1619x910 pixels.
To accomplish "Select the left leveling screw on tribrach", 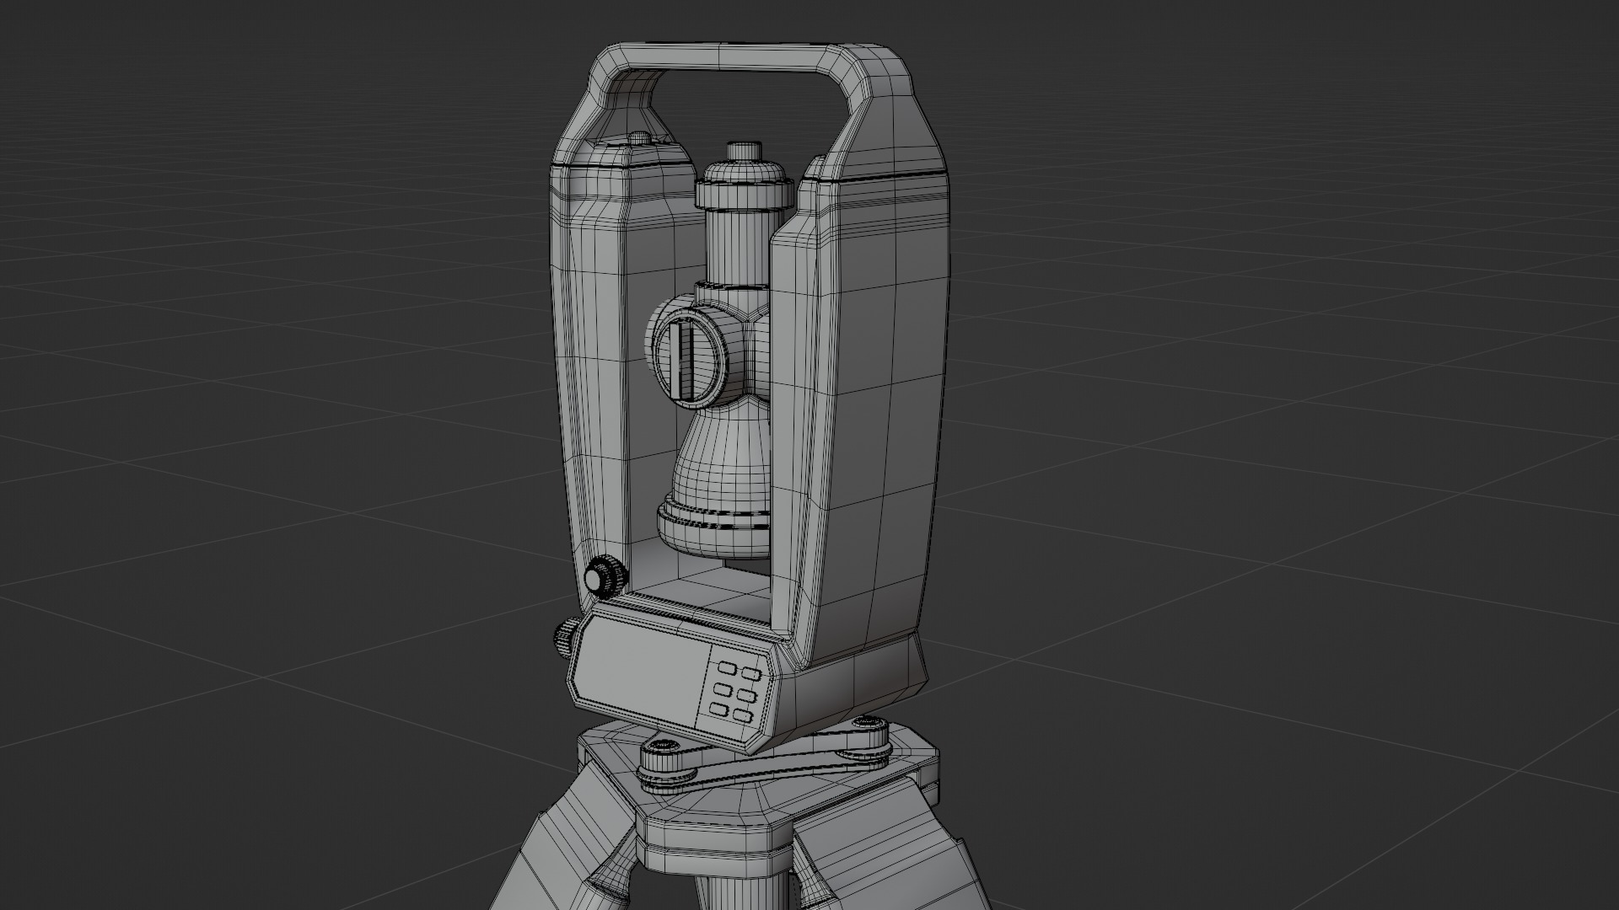I will pyautogui.click(x=666, y=765).
